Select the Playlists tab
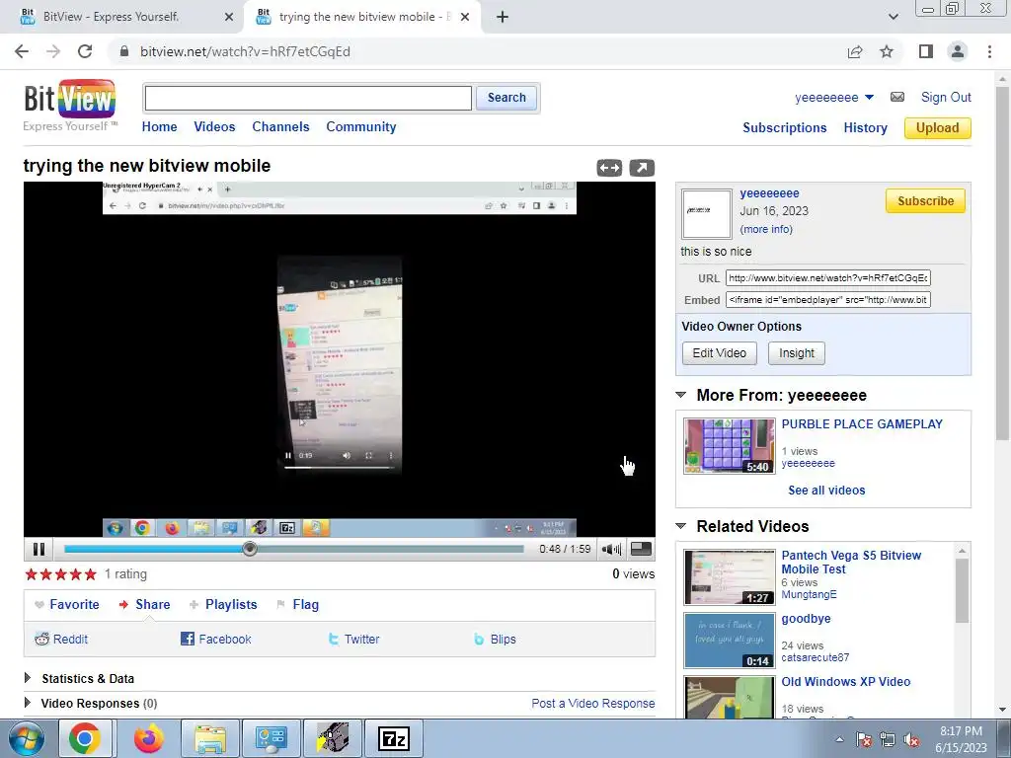Screen dimensions: 1011x758 tap(223, 605)
